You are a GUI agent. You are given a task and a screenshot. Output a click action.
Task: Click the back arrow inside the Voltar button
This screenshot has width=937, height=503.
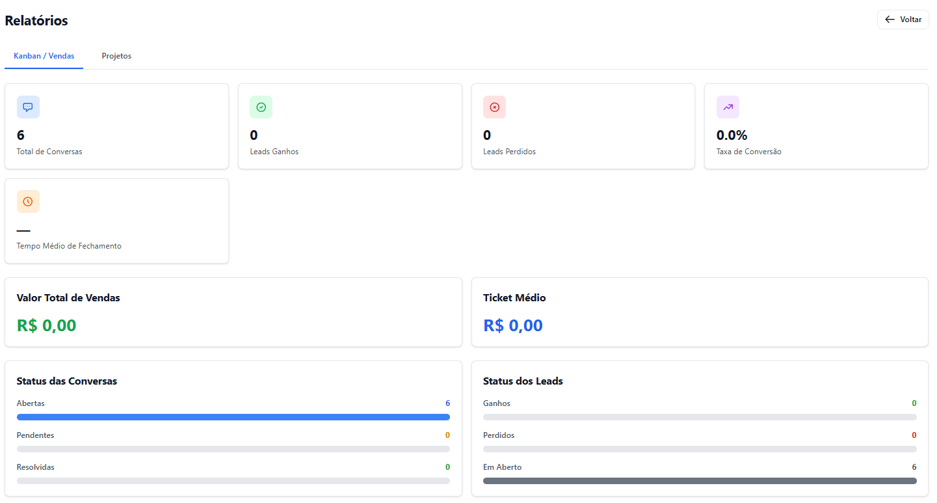(x=890, y=19)
